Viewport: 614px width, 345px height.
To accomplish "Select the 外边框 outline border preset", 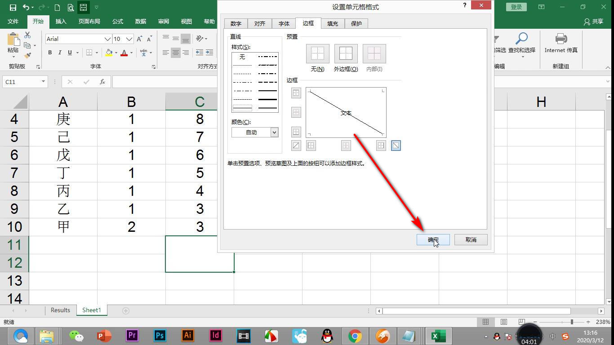I will pos(346,53).
